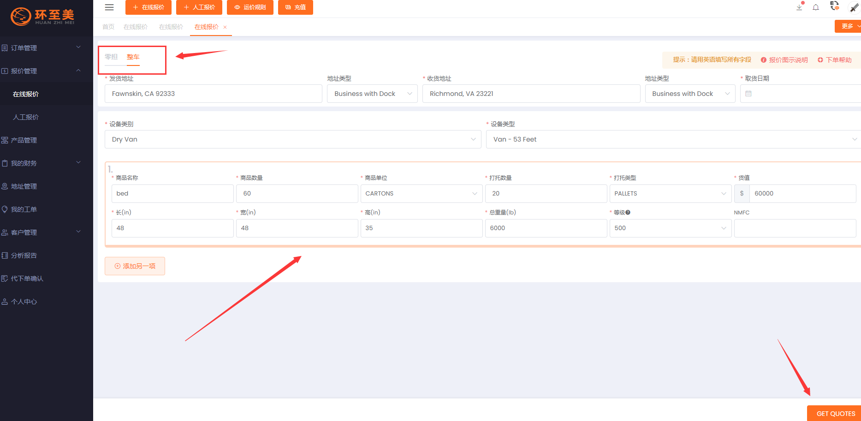Close the active 在线报价 tab
This screenshot has height=421, width=861.
pos(225,27)
